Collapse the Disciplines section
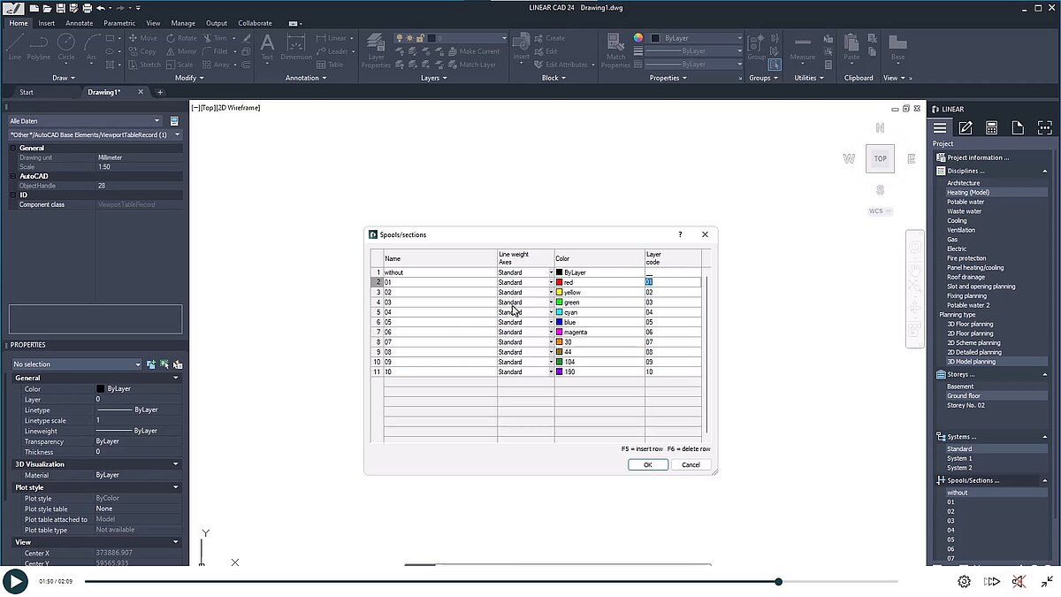This screenshot has height=597, width=1061. pyautogui.click(x=1043, y=170)
